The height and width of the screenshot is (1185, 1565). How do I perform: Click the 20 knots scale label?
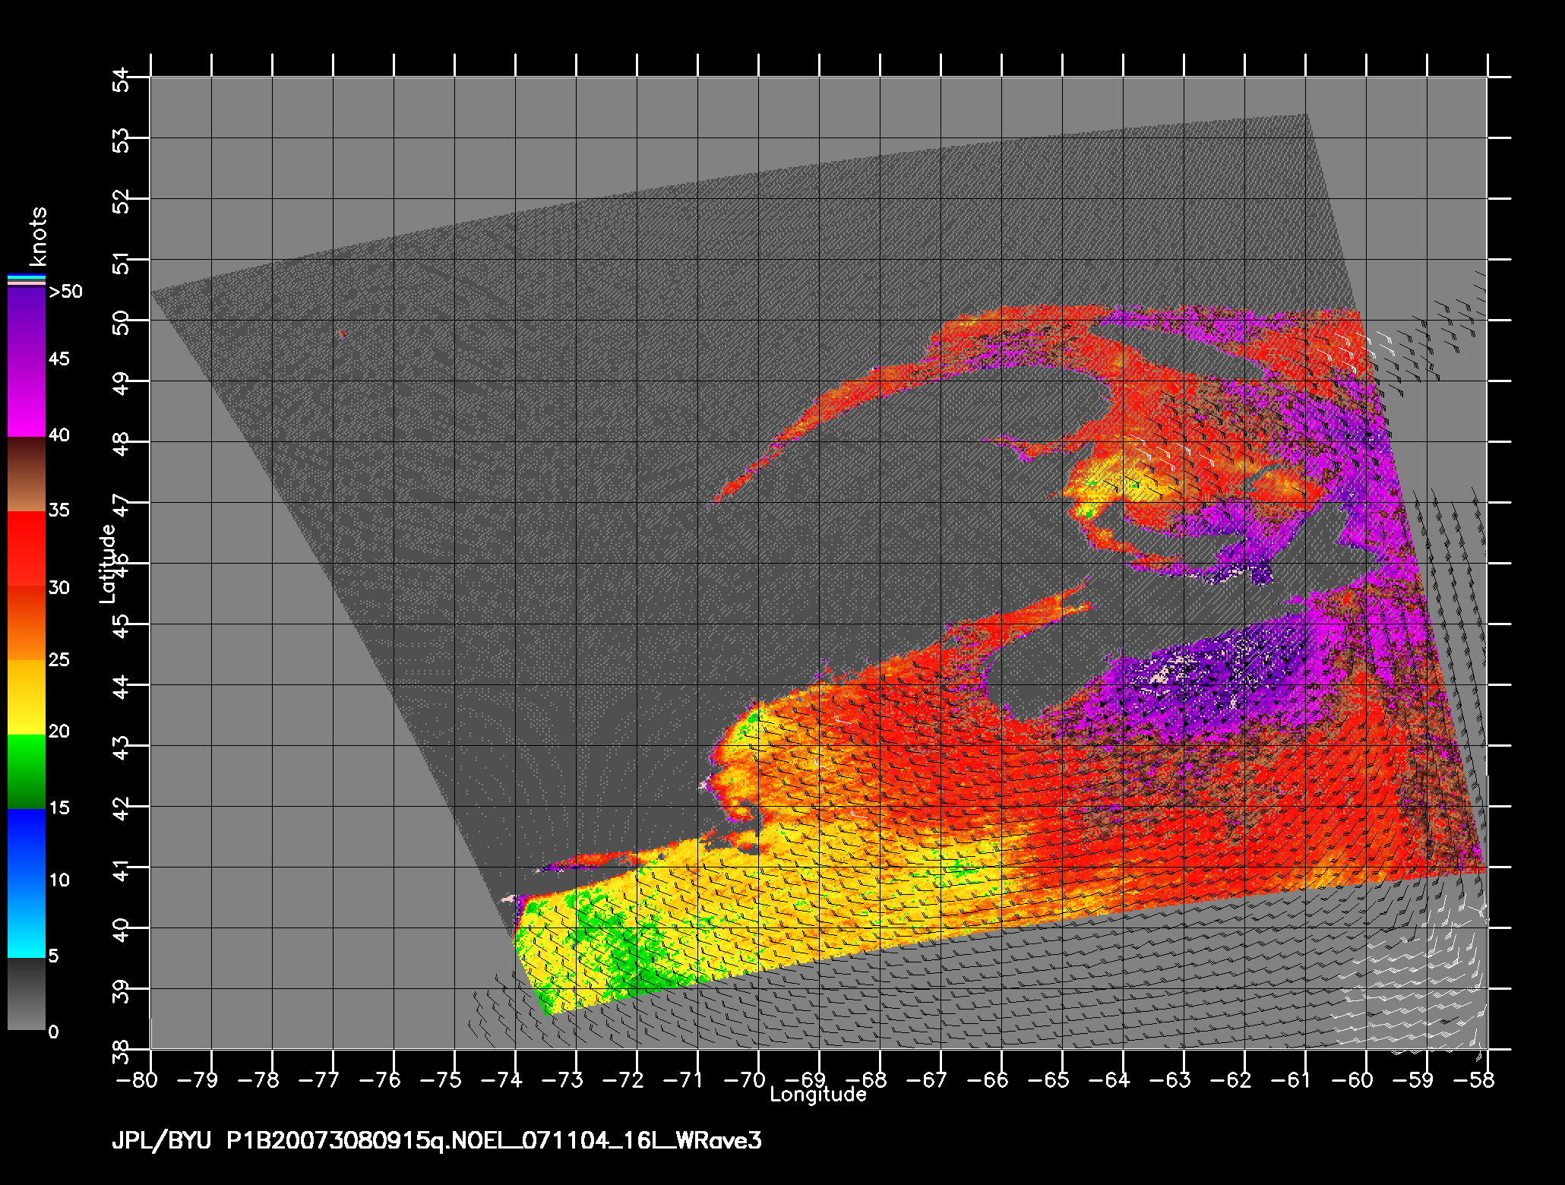[58, 732]
